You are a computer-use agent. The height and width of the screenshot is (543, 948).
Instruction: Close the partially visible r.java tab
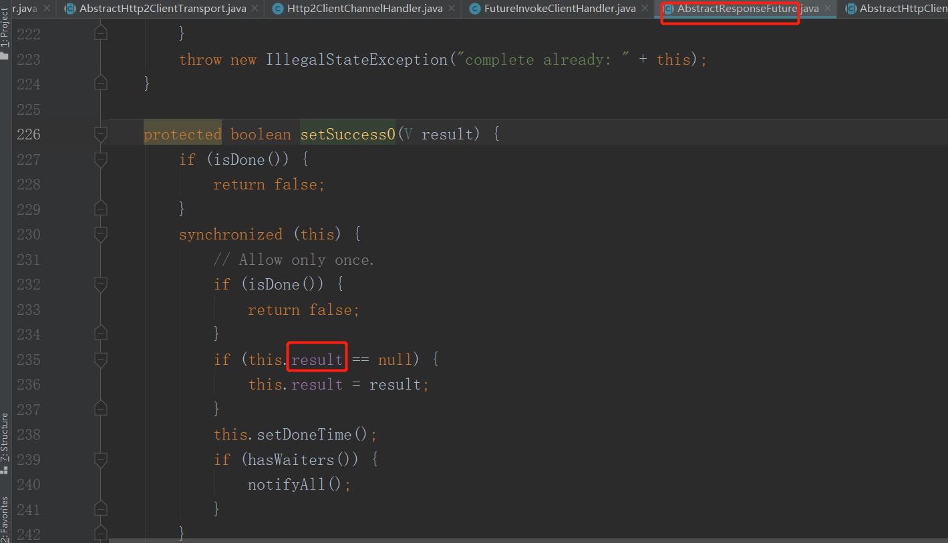pyautogui.click(x=46, y=9)
